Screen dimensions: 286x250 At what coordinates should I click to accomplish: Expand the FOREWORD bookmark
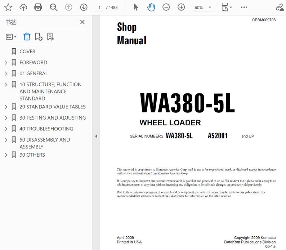6,63
